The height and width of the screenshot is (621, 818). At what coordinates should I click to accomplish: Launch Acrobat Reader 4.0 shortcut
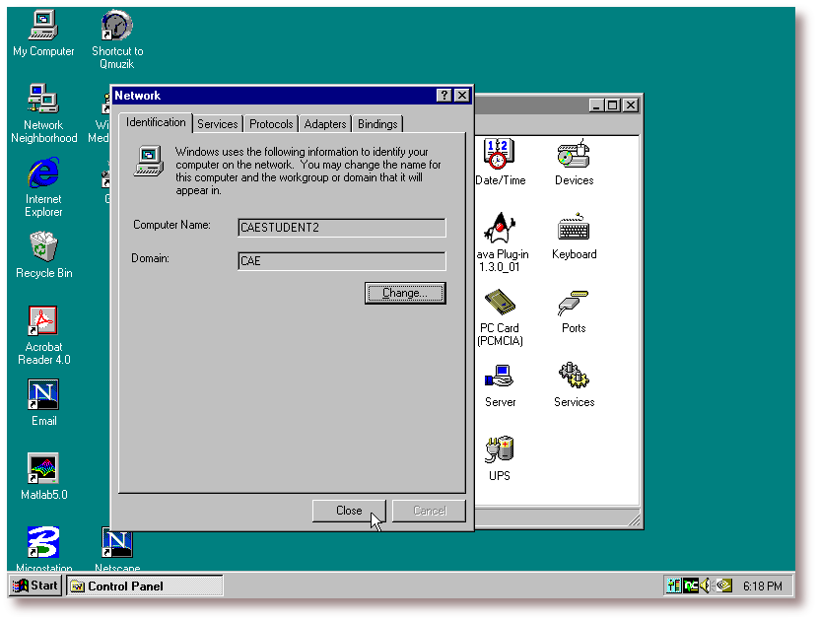(x=43, y=321)
